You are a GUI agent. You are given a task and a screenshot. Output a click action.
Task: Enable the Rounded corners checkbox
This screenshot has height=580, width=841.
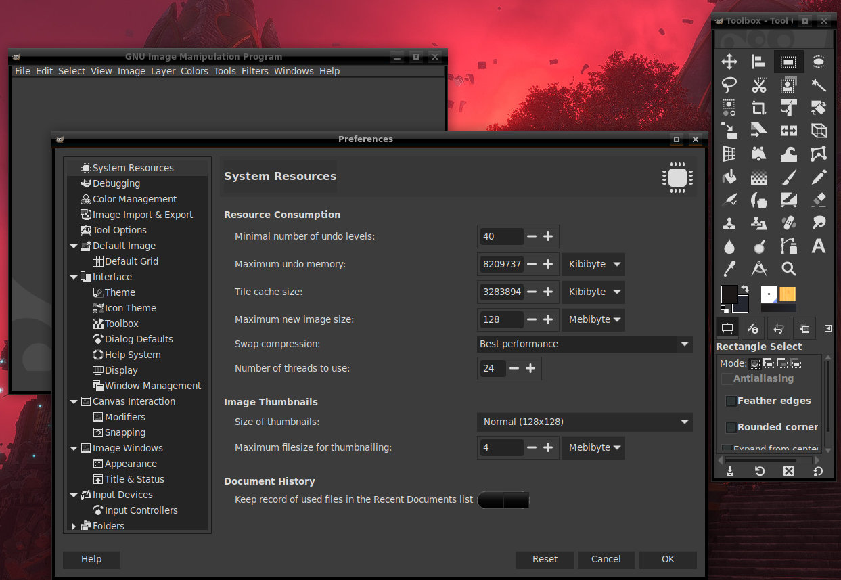731,428
